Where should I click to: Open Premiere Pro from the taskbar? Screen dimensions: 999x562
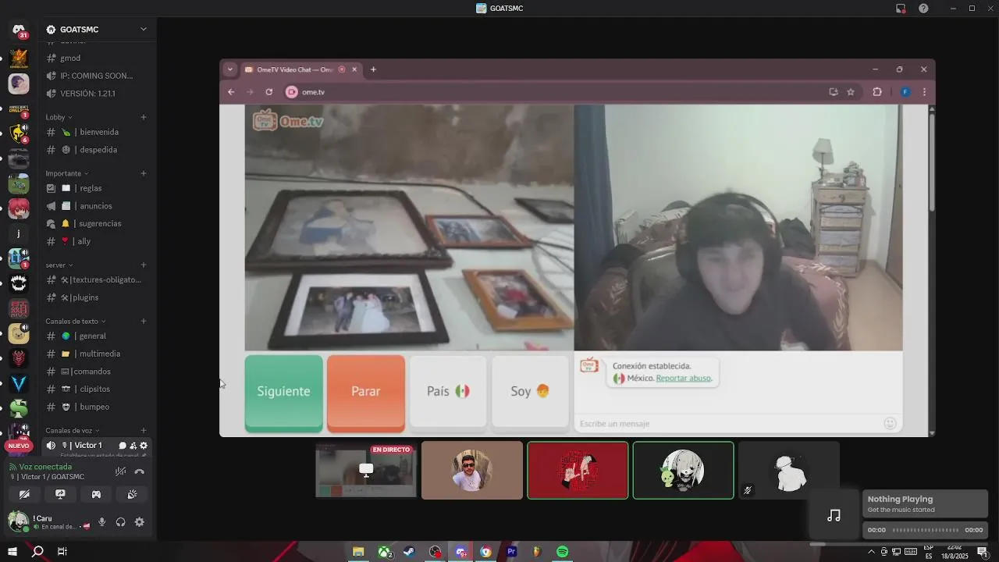coord(511,552)
